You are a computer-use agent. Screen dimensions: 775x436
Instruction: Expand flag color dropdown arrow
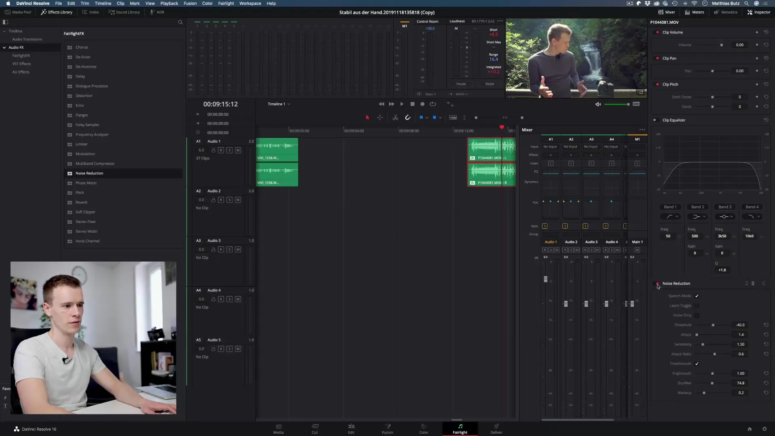click(427, 118)
